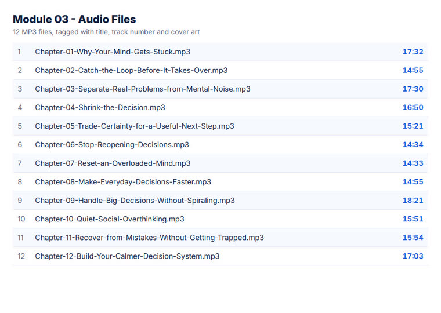
Task: Select Chapter-04-Shrink-the-Decision.mp3
Action: pos(100,107)
